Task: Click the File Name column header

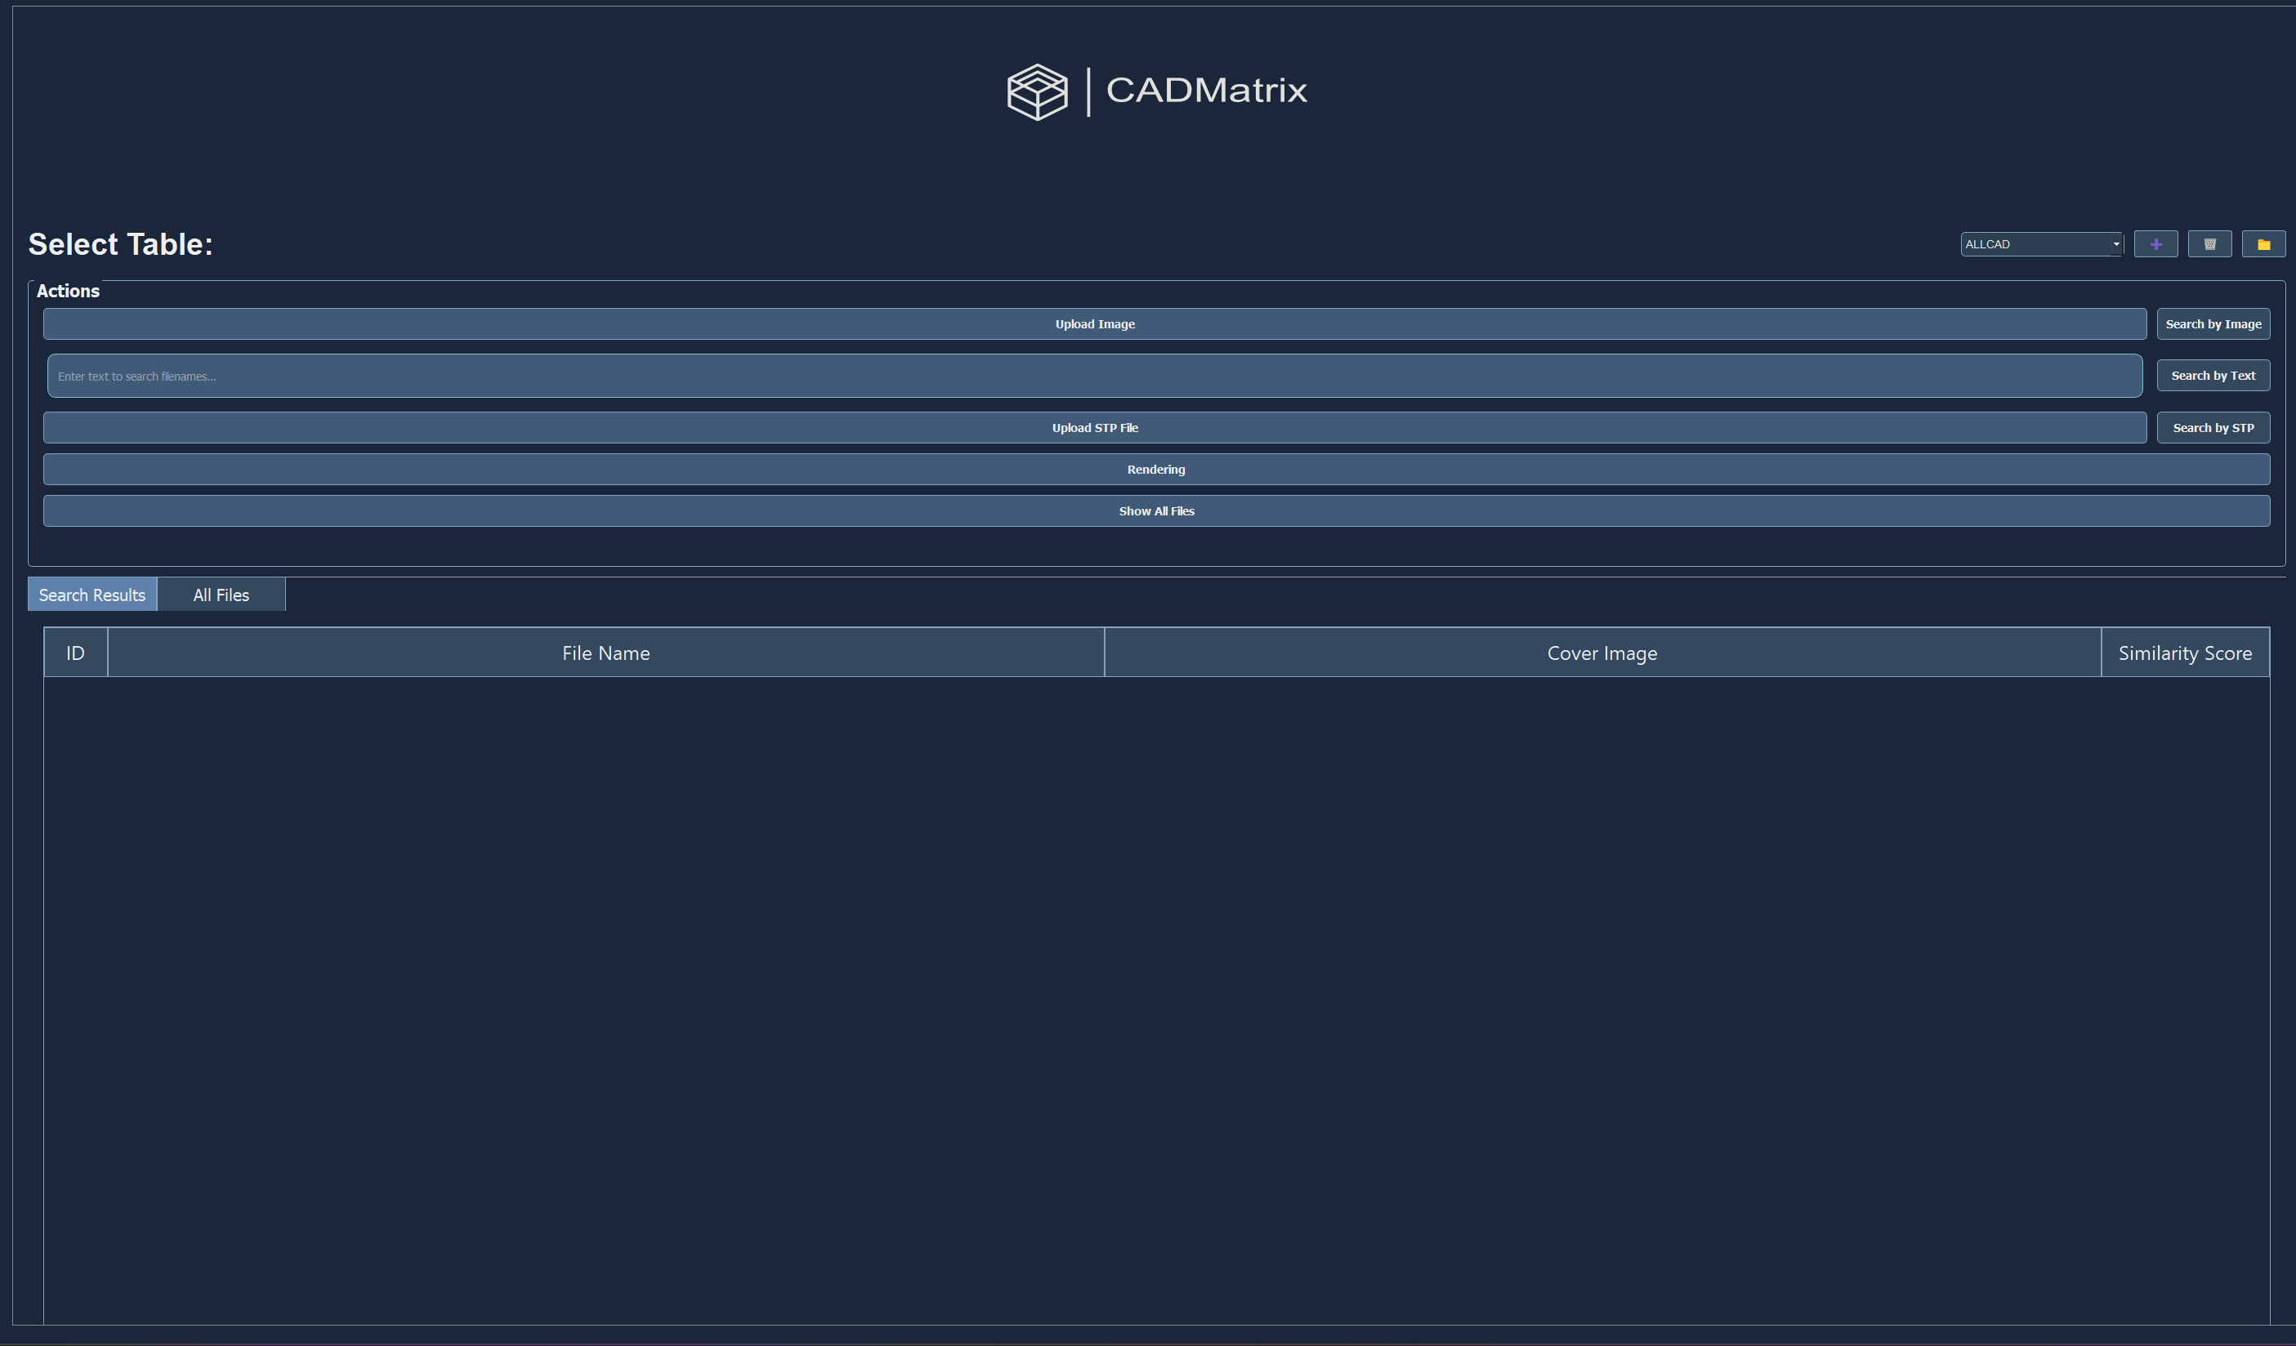Action: (606, 653)
